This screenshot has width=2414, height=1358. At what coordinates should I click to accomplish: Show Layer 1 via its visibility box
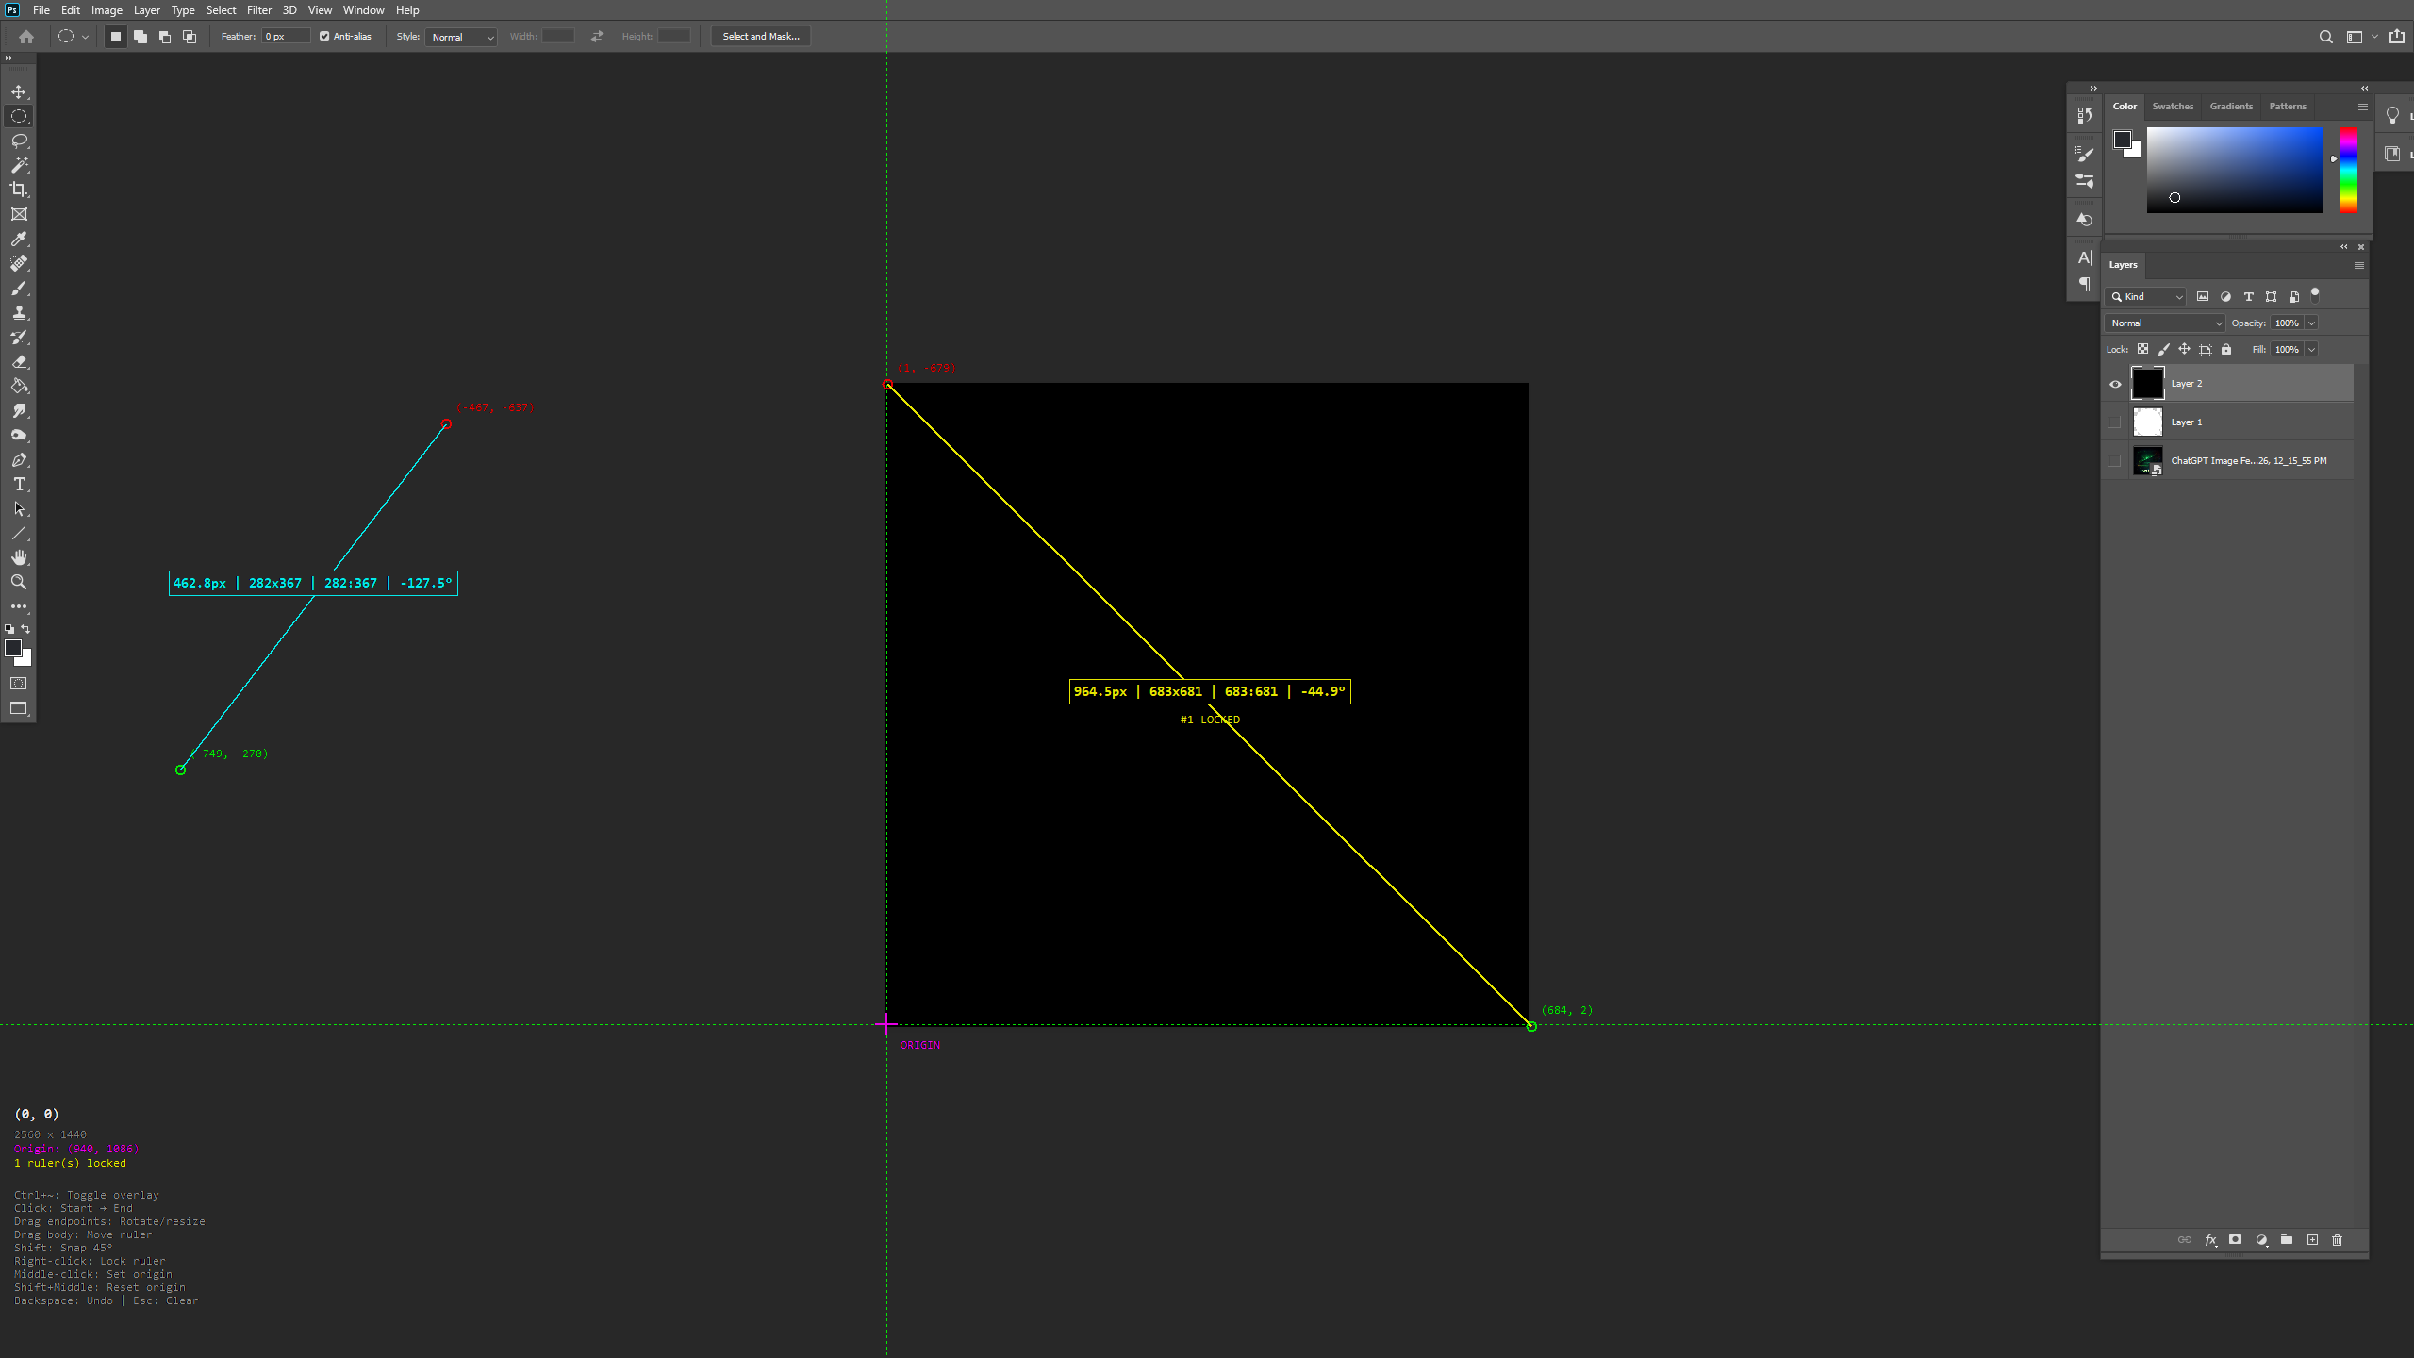coord(2115,422)
